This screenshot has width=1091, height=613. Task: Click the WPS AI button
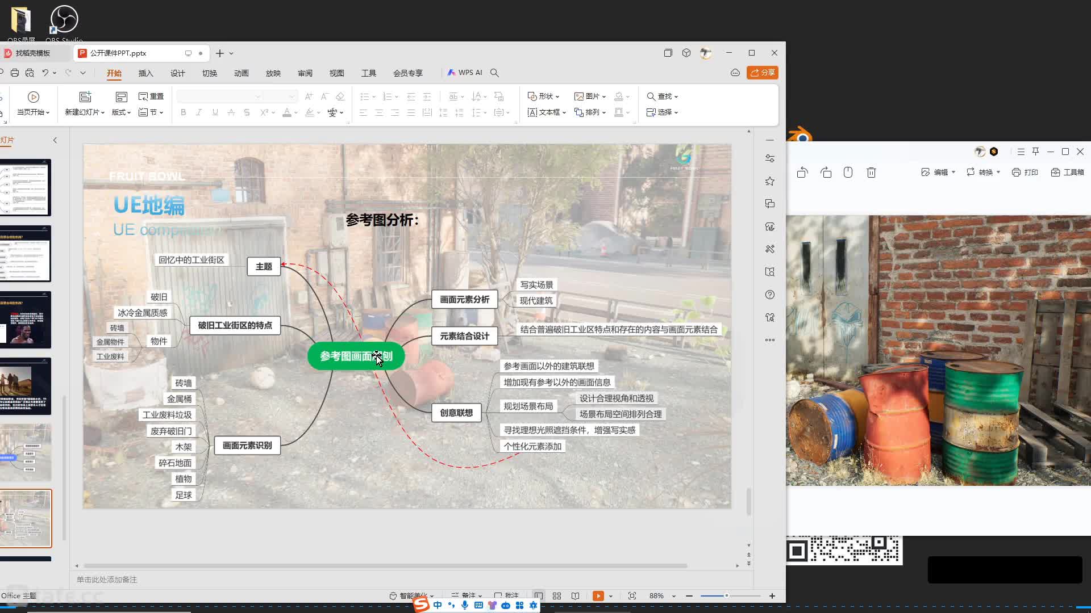pyautogui.click(x=464, y=73)
